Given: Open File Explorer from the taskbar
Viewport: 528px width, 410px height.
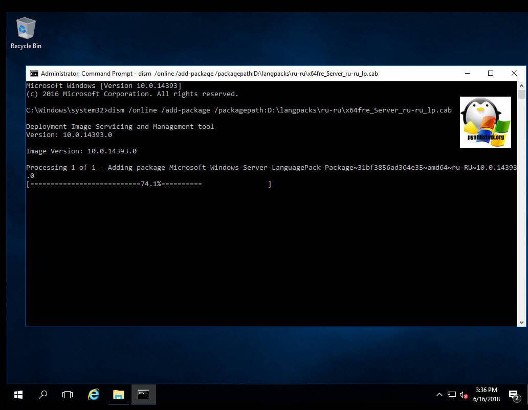Looking at the screenshot, I should [x=118, y=395].
